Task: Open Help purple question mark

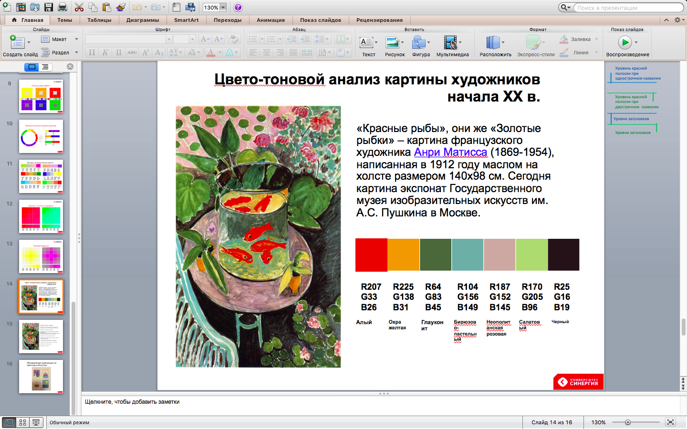Action: [238, 7]
